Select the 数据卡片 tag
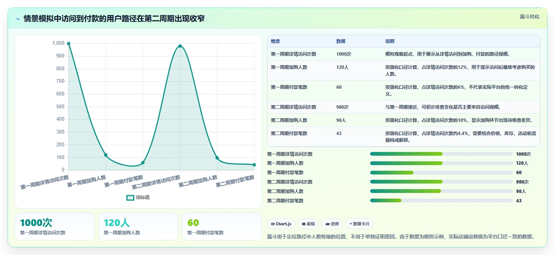555x255 pixels. (360, 224)
